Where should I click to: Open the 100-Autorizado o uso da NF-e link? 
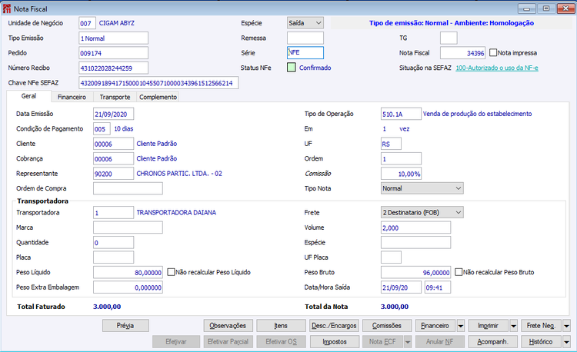497,68
